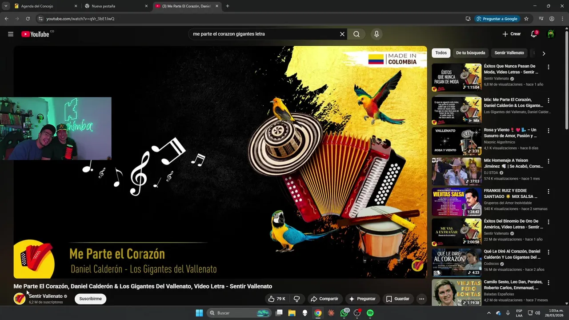Open Rosa y Viento video thumbnail
Image resolution: width=569 pixels, height=320 pixels.
457,141
